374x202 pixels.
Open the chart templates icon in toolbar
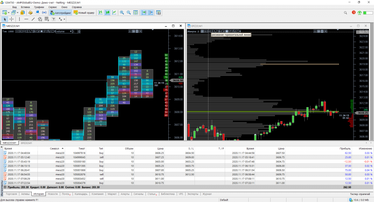(158, 13)
